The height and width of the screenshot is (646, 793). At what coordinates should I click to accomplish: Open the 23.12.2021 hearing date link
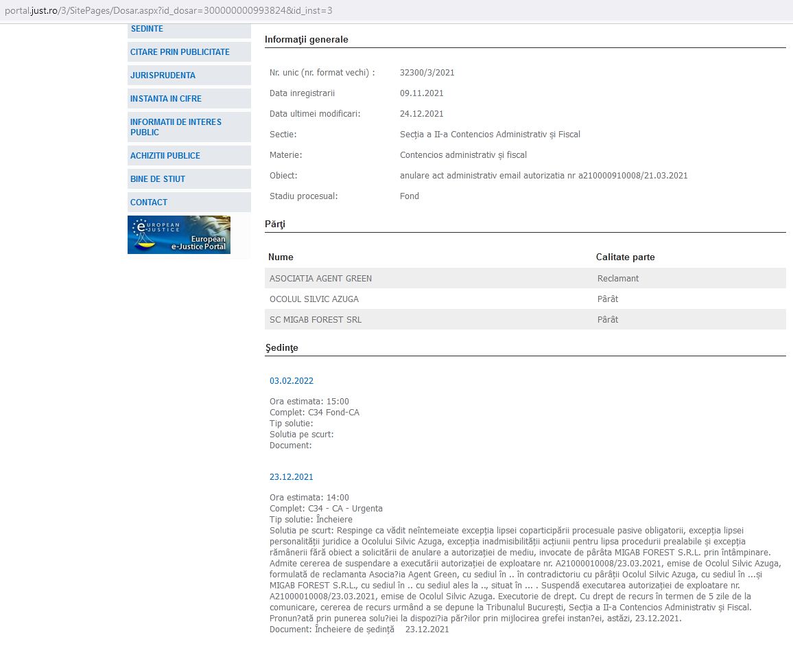pos(291,477)
